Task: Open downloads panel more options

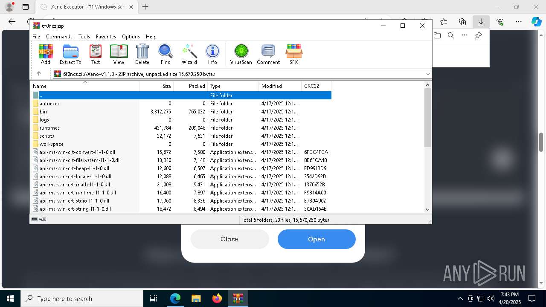Action: tap(465, 35)
